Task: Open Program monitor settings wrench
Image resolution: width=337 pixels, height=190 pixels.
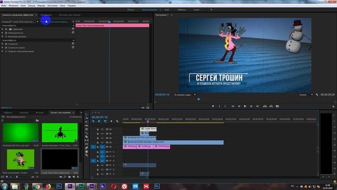Action: click(317, 95)
